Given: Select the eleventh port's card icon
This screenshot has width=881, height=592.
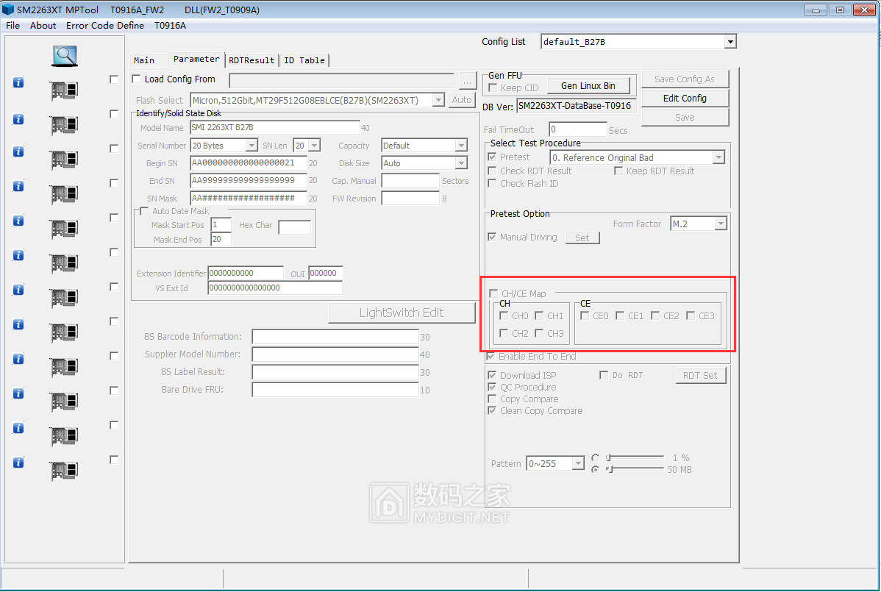Looking at the screenshot, I should point(63,436).
